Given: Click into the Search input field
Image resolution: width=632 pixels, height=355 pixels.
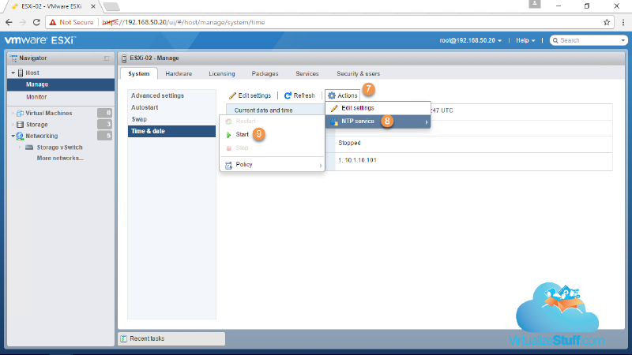Looking at the screenshot, I should [x=589, y=40].
